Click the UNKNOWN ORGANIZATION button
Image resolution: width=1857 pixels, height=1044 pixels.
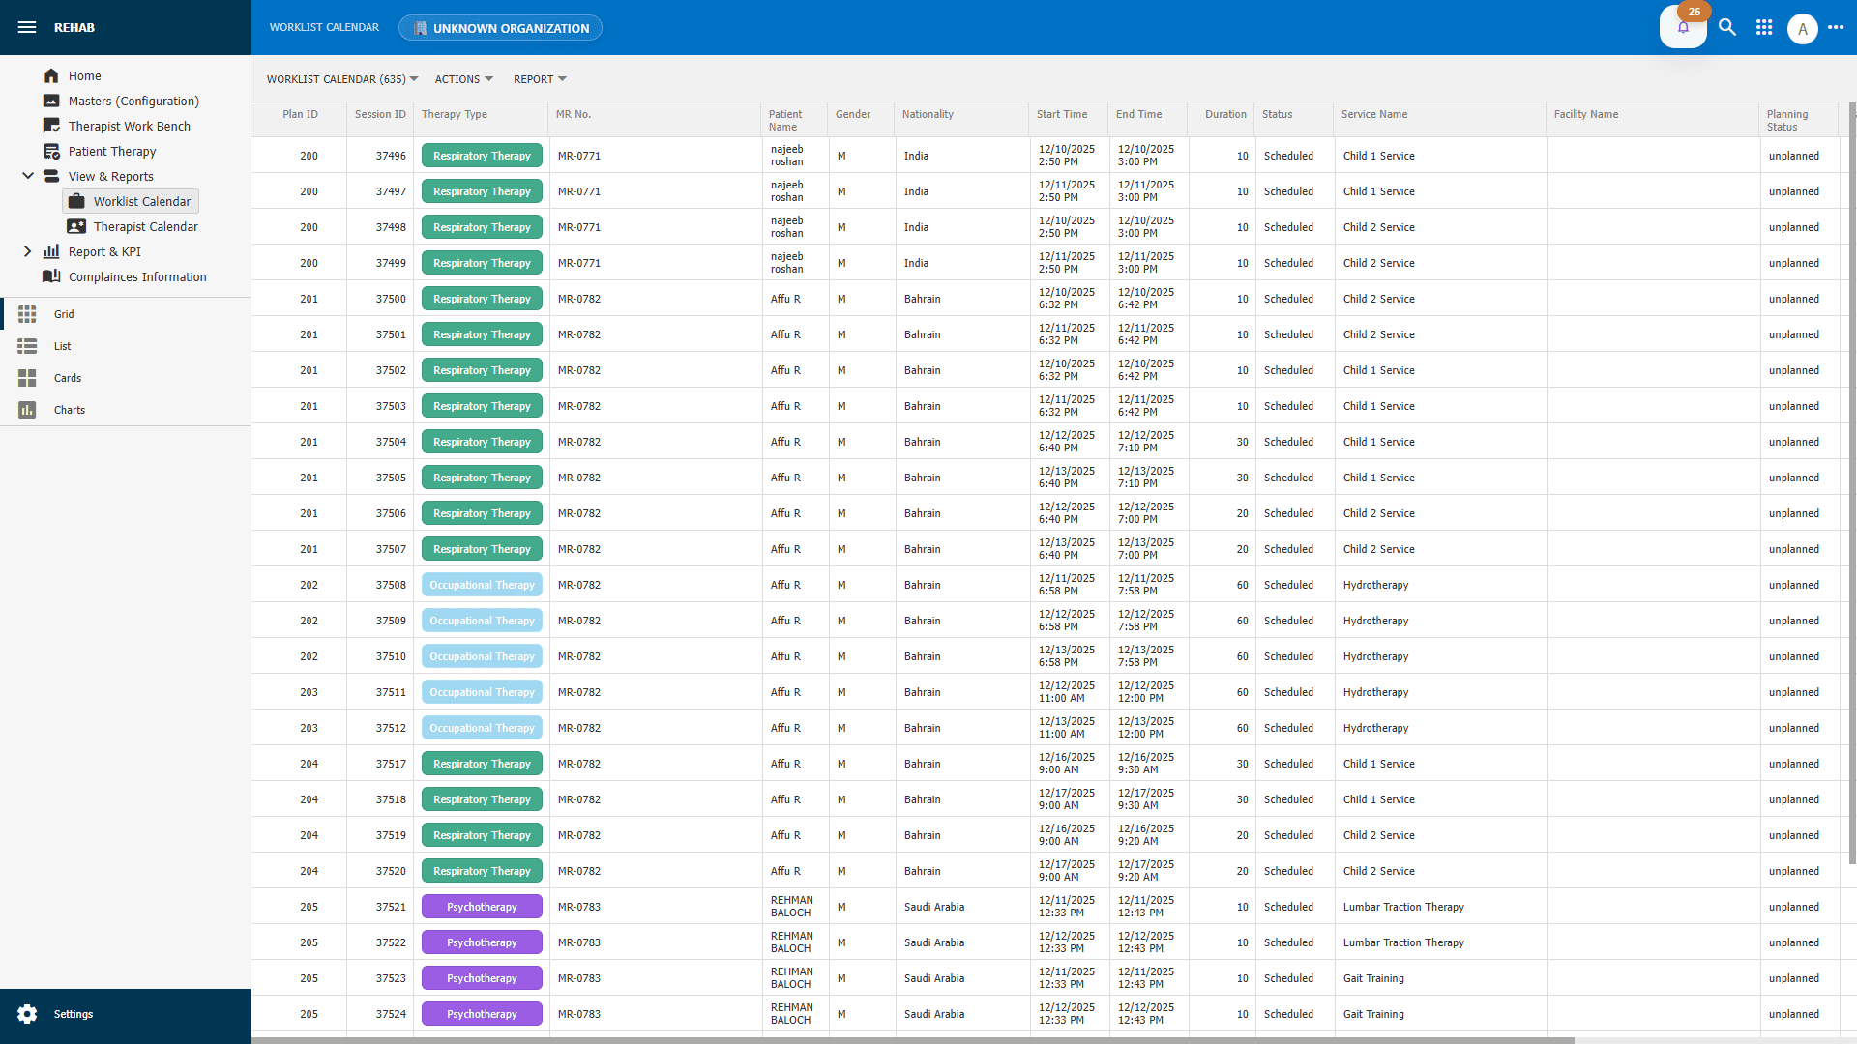pos(500,28)
